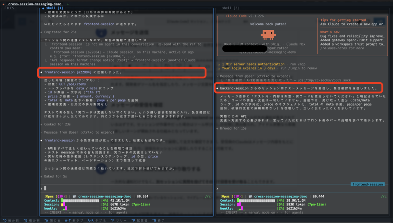Click '667K token' session value

coord(120,205)
